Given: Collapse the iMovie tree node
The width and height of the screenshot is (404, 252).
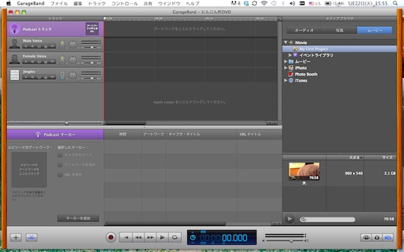Looking at the screenshot, I should pos(286,42).
